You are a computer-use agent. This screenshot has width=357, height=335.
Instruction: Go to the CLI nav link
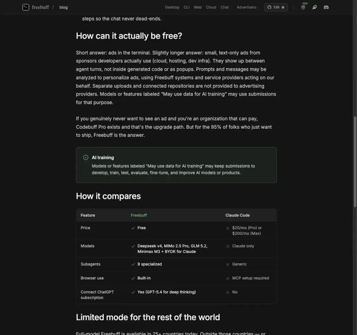coord(186,7)
